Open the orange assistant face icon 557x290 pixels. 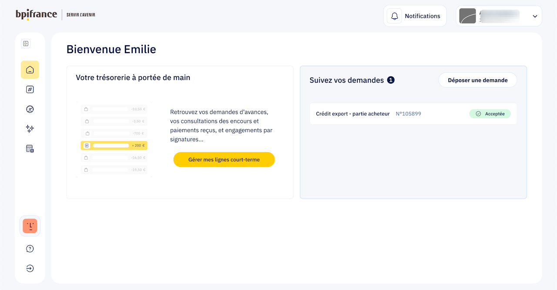[30, 226]
